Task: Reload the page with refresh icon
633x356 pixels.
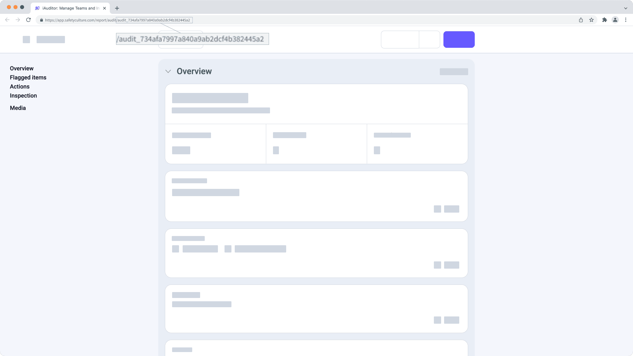Action: click(28, 20)
